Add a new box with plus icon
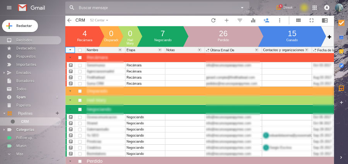The width and height of the screenshot is (348, 164). coord(227,20)
